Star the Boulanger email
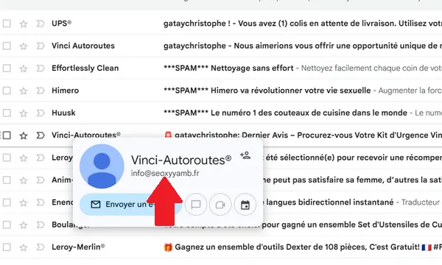 (x=24, y=225)
